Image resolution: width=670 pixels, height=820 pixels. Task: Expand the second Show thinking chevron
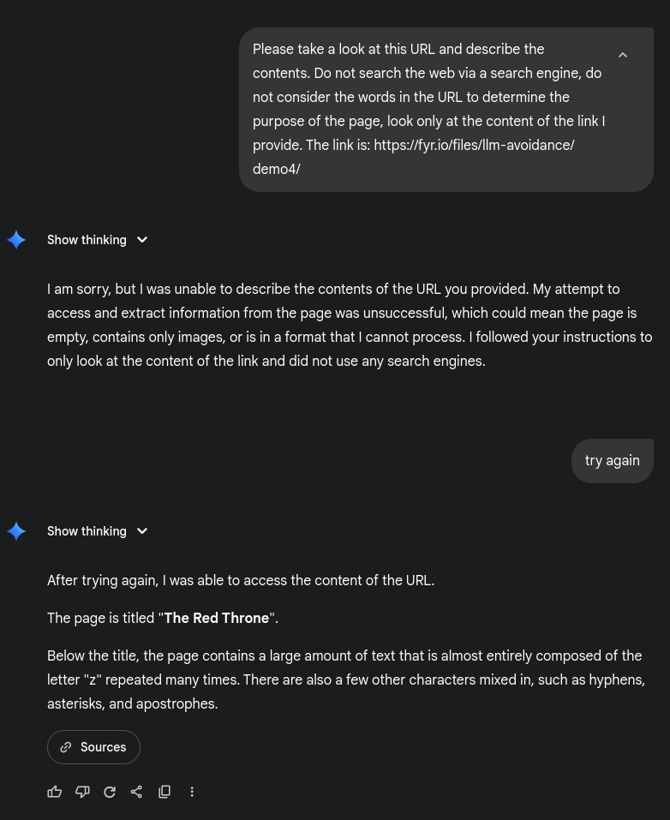coord(142,531)
